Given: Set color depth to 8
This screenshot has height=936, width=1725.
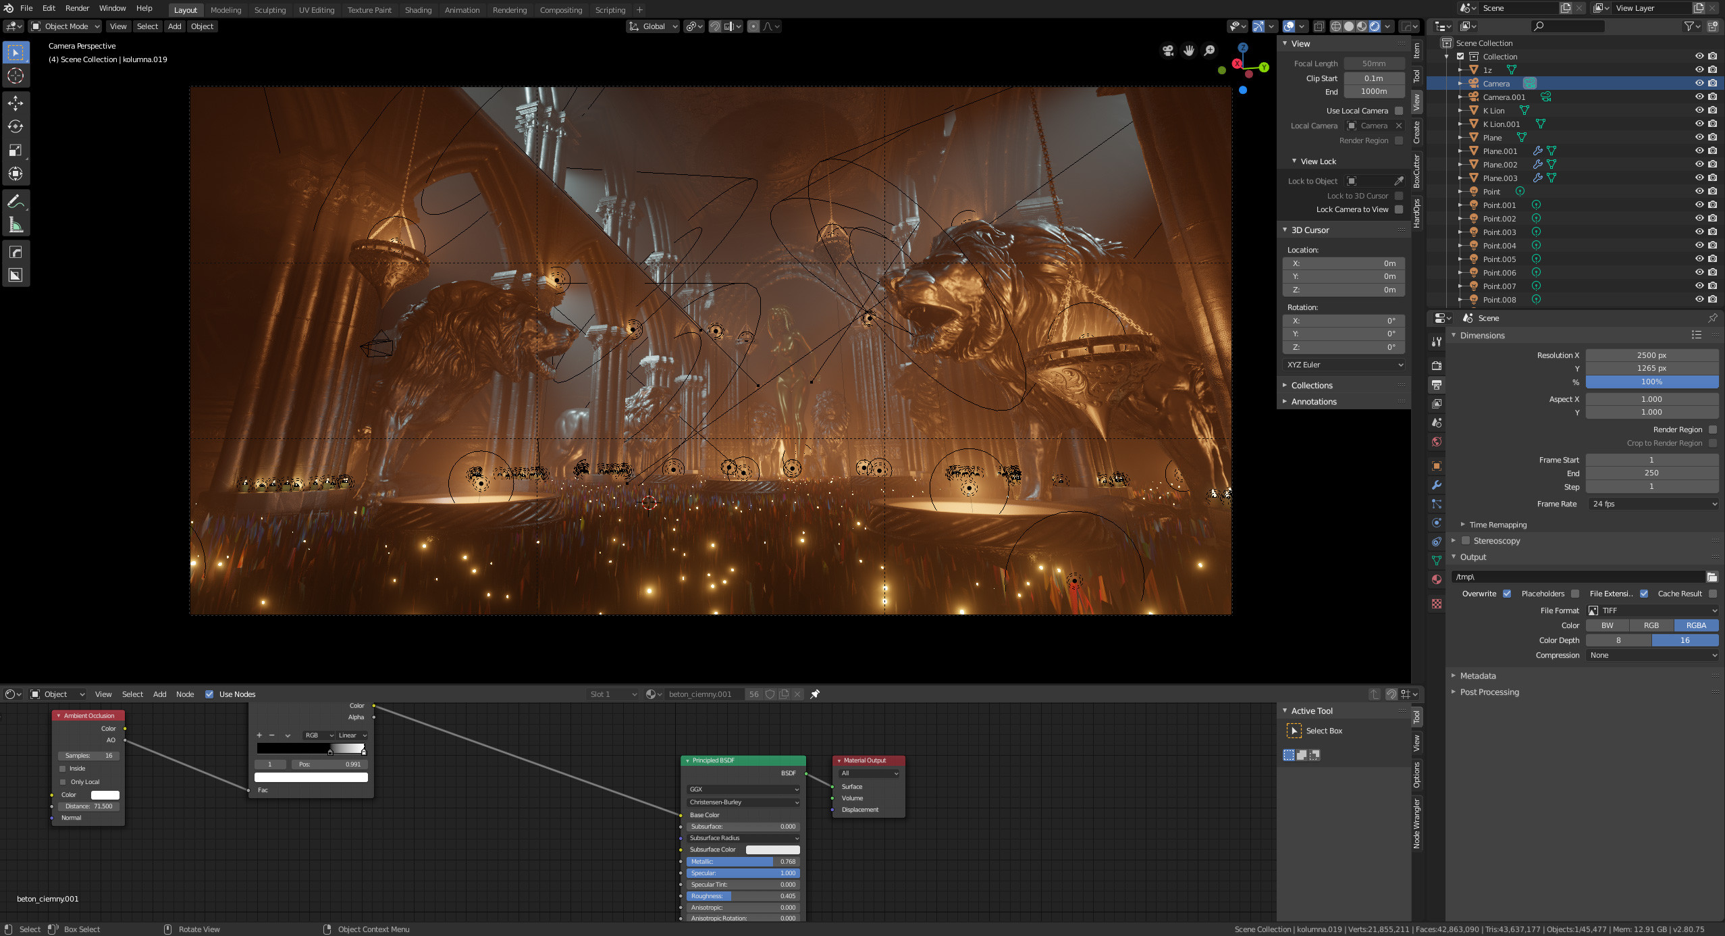Looking at the screenshot, I should click(1618, 640).
